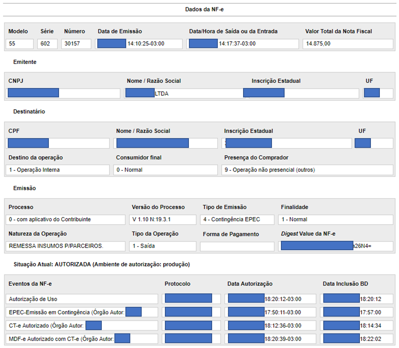Click the Data Inclusão BD column header
The image size is (399, 348).
(345, 284)
